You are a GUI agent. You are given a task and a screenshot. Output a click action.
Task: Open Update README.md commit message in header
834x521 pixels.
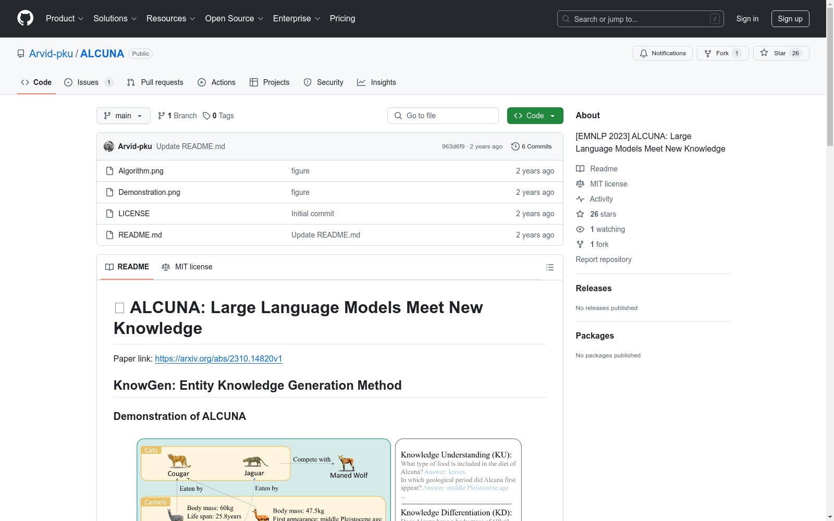click(191, 146)
